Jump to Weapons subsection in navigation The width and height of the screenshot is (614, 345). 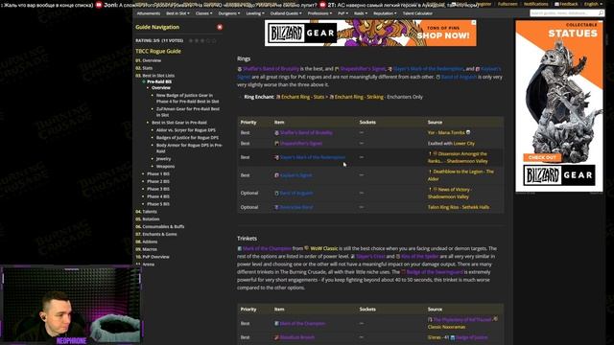[x=165, y=166]
